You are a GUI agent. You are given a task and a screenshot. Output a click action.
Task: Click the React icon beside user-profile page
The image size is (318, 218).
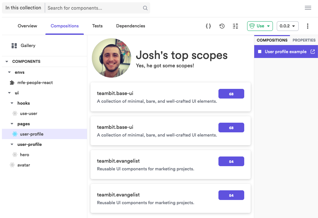pos(15,134)
